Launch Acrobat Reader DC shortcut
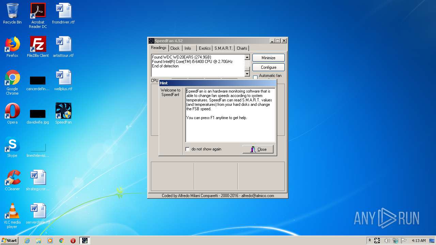 [x=38, y=16]
